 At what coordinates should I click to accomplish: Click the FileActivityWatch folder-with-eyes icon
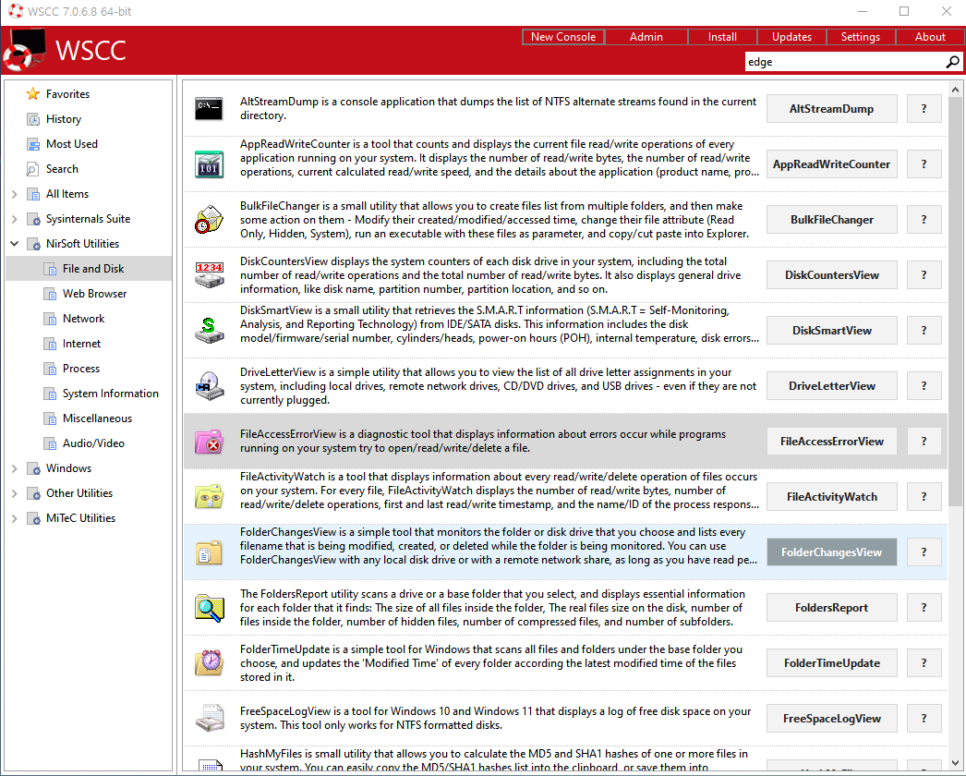click(x=210, y=497)
